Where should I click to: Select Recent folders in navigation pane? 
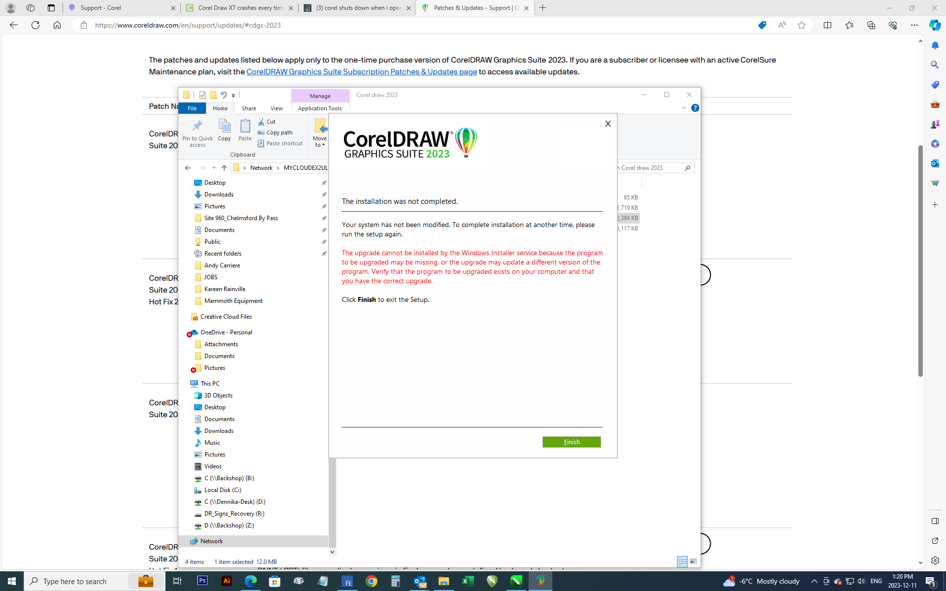click(x=223, y=254)
